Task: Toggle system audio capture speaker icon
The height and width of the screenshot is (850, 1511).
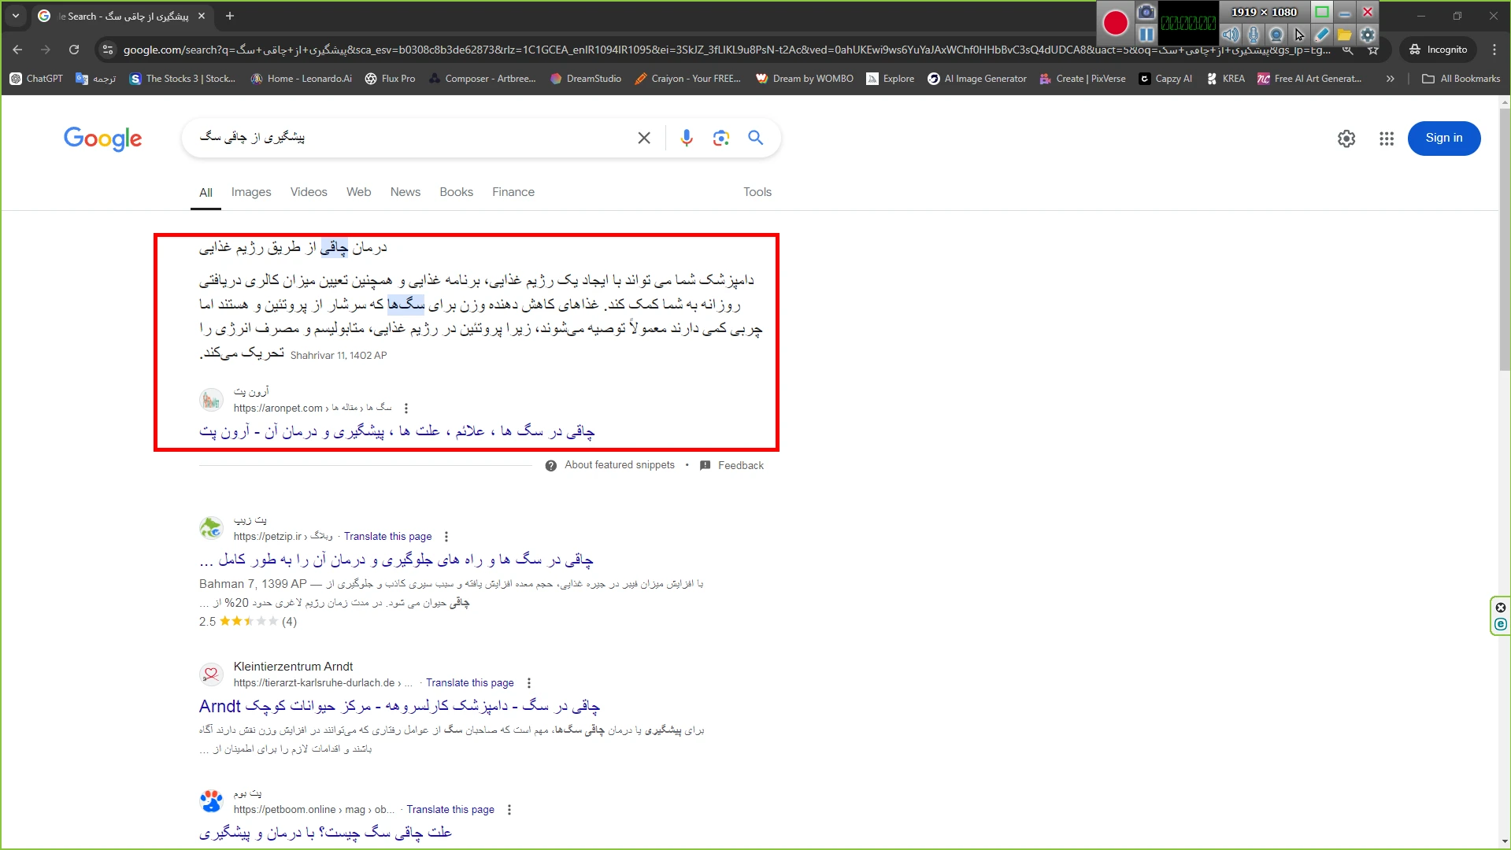Action: tap(1231, 35)
